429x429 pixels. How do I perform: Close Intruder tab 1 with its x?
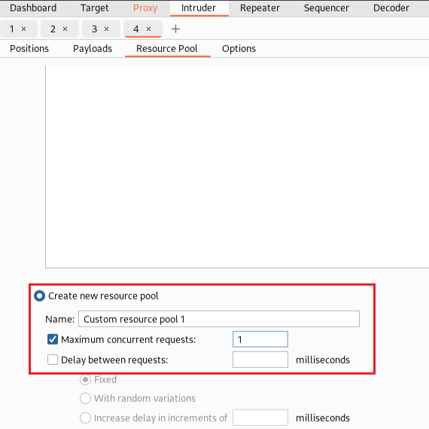24,29
